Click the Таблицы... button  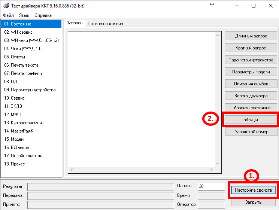pyautogui.click(x=251, y=120)
